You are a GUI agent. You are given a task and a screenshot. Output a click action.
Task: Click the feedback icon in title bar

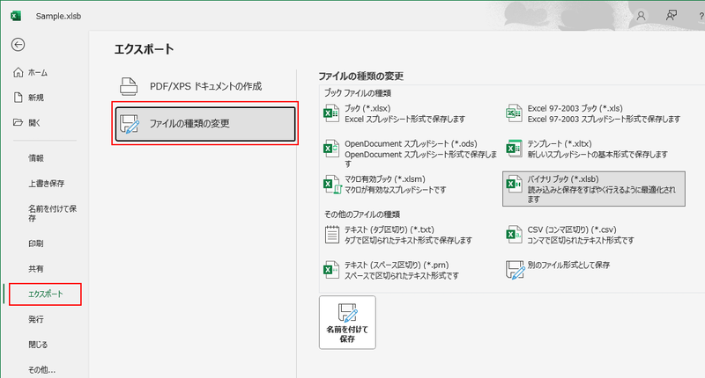[672, 16]
